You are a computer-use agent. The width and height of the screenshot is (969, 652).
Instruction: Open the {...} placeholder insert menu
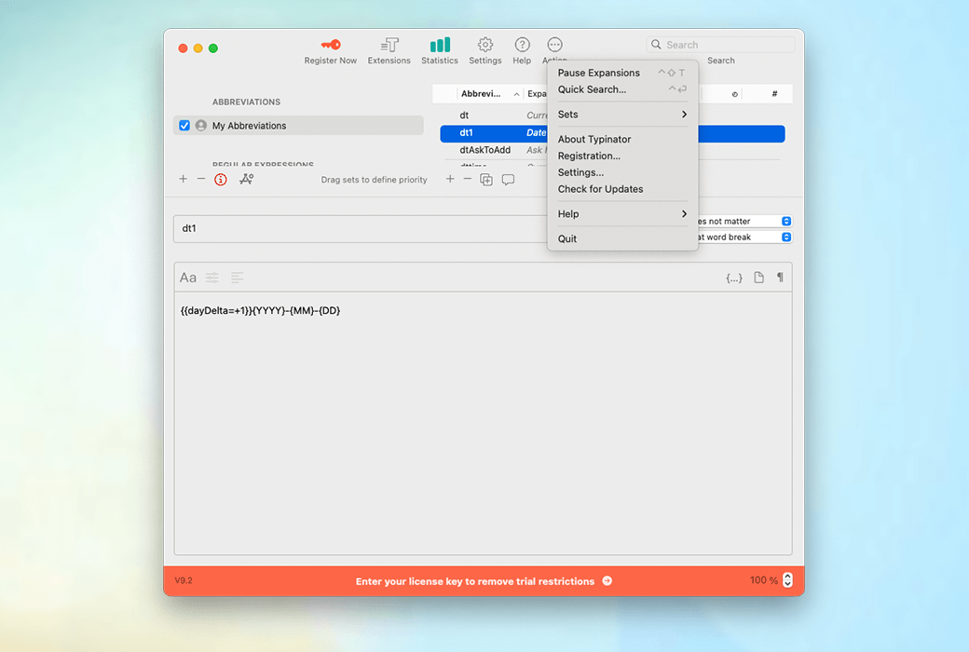734,278
